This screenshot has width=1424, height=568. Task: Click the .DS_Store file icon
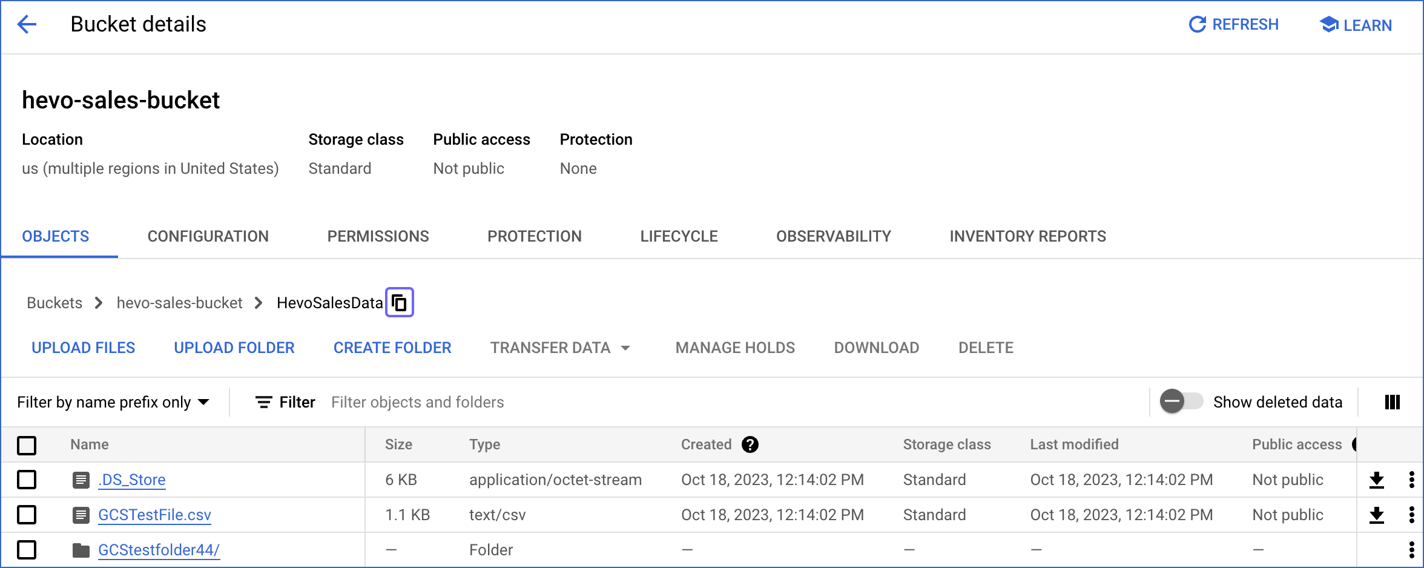(x=81, y=480)
